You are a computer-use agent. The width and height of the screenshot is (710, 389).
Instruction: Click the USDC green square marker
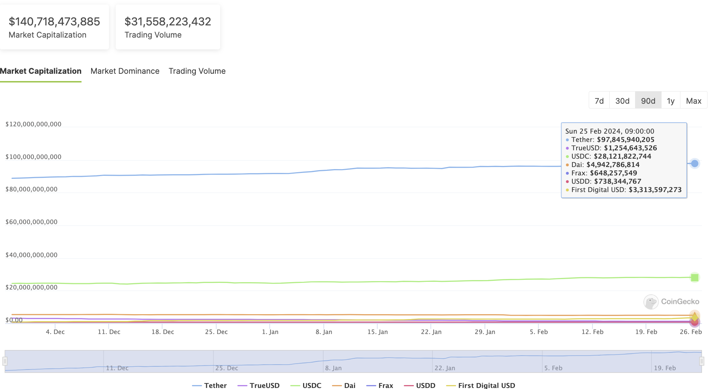click(x=695, y=277)
